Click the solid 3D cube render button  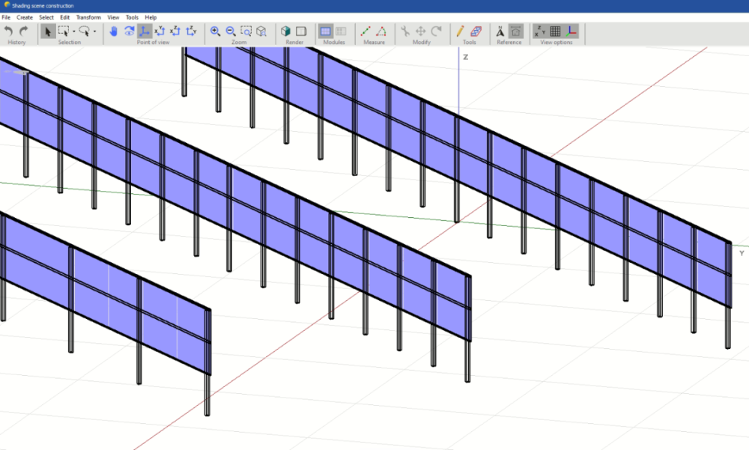pos(285,31)
